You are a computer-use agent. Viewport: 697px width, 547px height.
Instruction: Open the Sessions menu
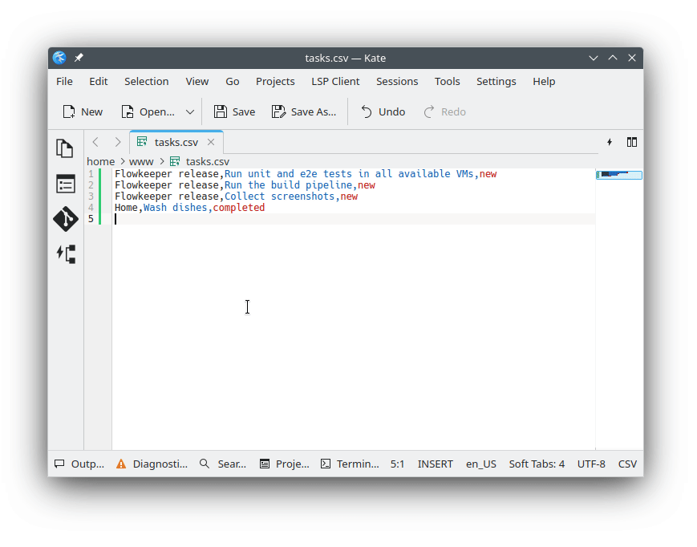397,81
